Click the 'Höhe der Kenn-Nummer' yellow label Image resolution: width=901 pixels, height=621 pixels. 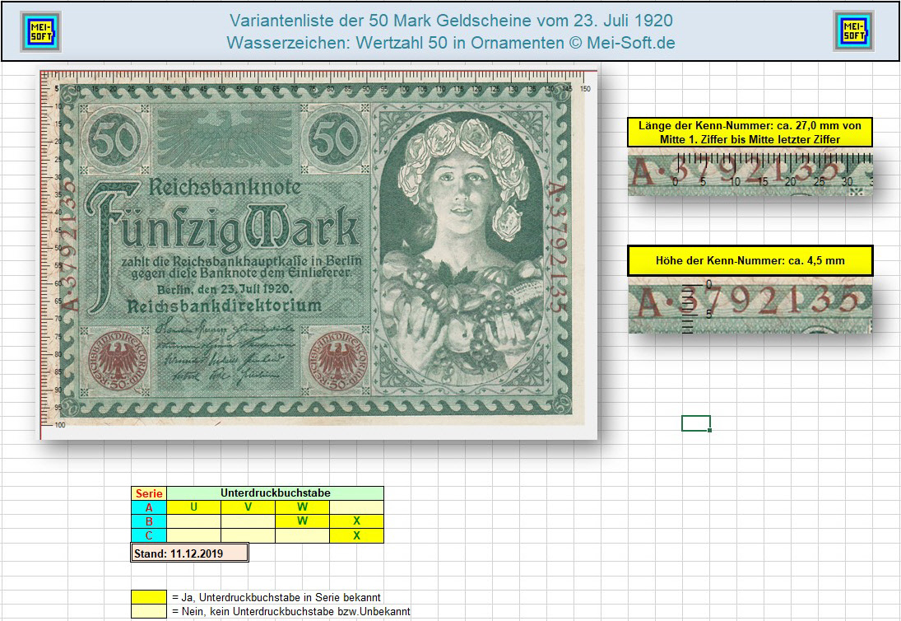tap(750, 260)
